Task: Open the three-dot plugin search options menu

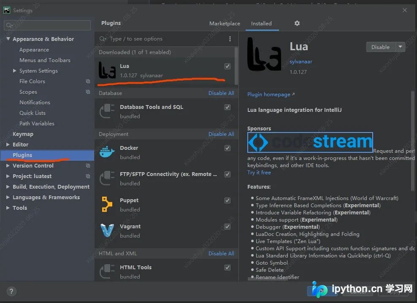Action: [x=230, y=39]
